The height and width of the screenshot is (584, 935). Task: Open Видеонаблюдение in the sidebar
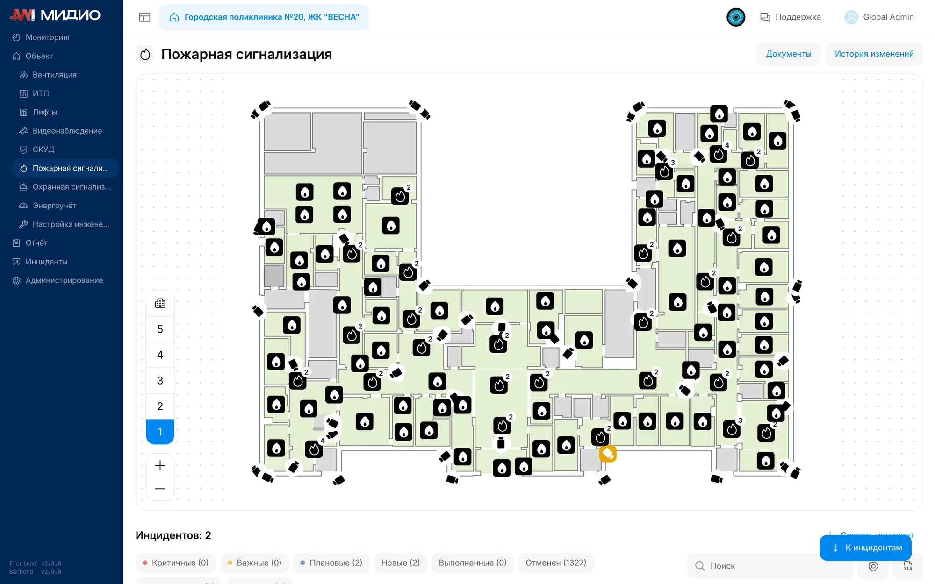67,131
